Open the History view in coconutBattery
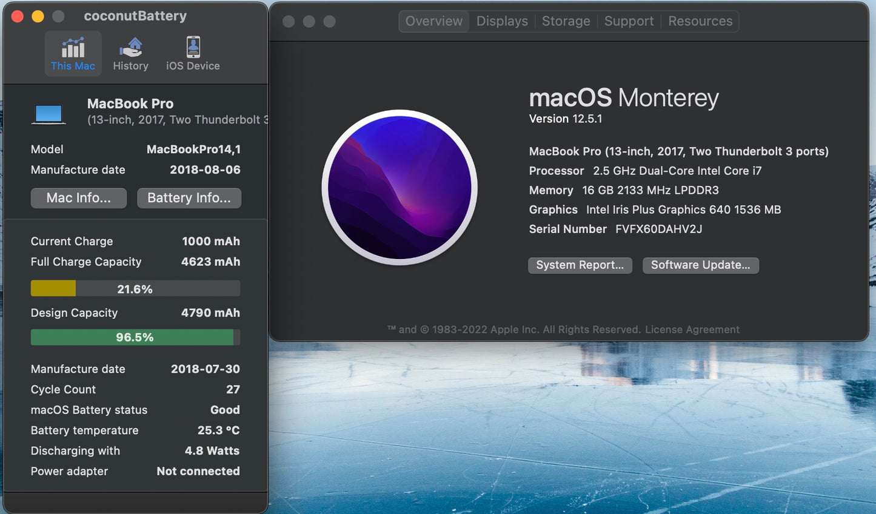The width and height of the screenshot is (876, 514). coord(130,53)
